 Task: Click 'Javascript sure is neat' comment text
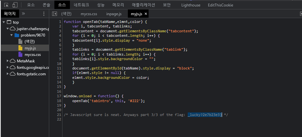tap(96, 115)
